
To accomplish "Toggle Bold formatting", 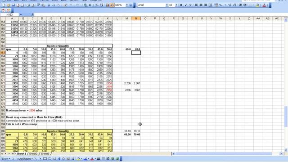I will coord(181,5).
